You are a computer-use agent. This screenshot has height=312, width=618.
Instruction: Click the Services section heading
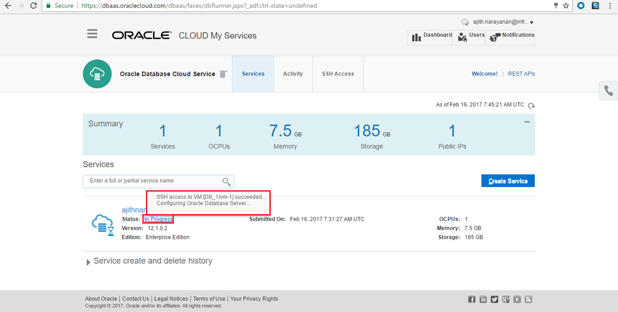coord(98,165)
